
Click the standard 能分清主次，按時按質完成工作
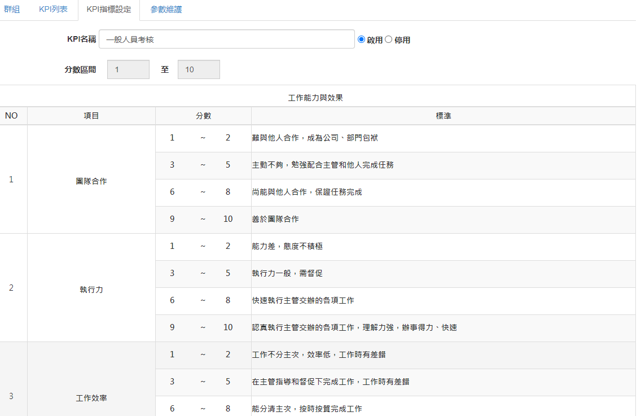coord(307,409)
